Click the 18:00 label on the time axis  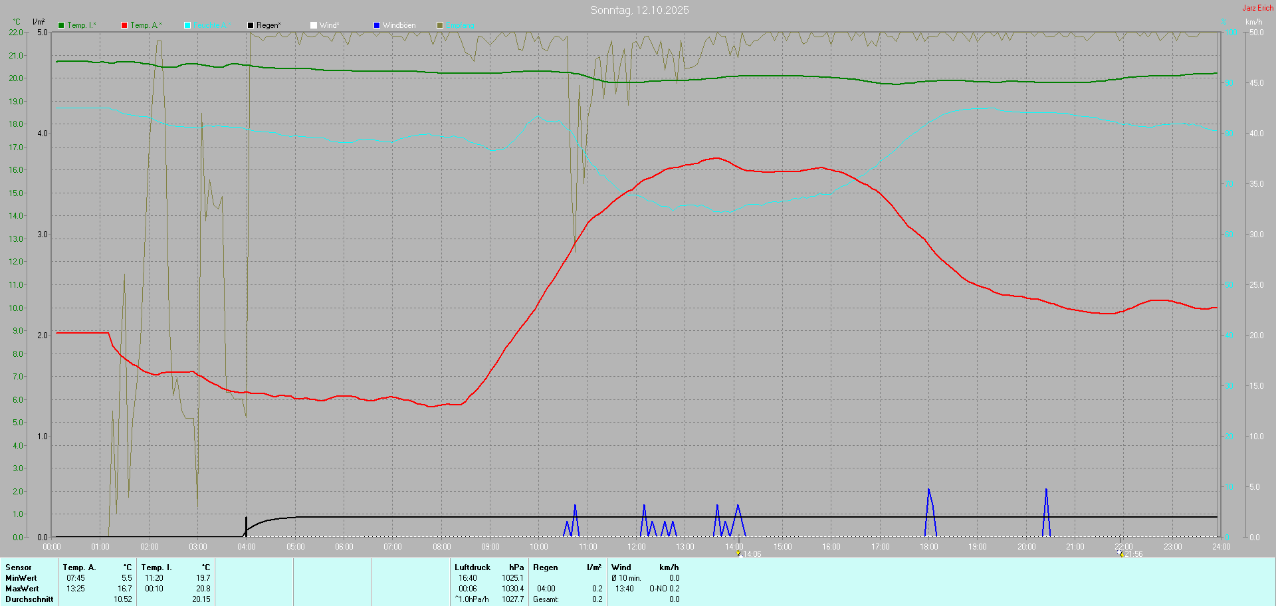pos(929,547)
